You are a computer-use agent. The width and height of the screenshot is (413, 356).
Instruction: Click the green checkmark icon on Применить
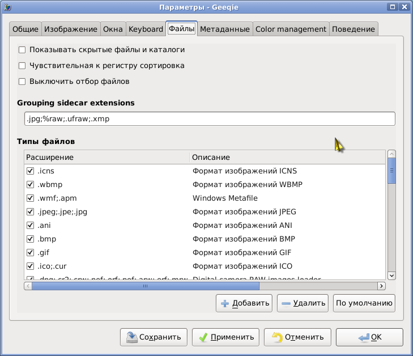point(203,337)
